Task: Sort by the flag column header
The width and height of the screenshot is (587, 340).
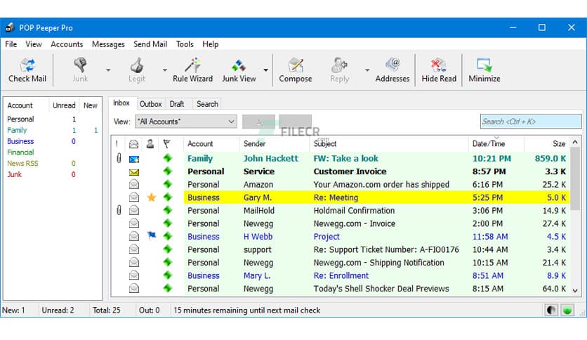Action: point(166,143)
